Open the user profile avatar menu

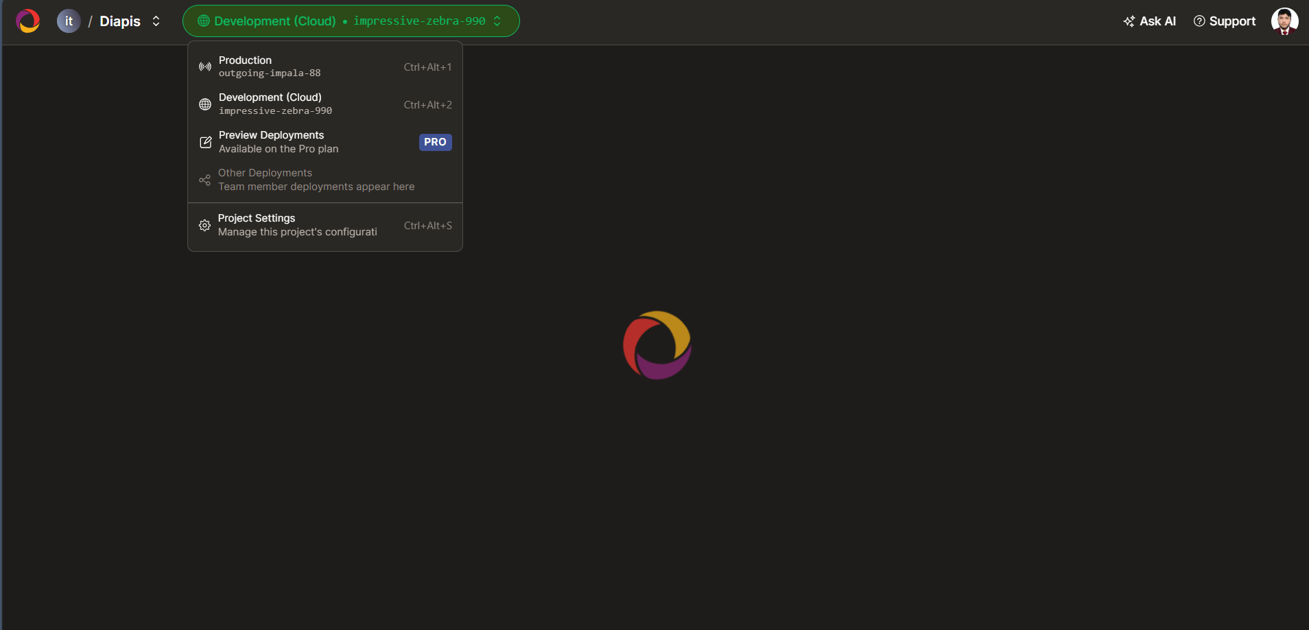tap(1284, 21)
